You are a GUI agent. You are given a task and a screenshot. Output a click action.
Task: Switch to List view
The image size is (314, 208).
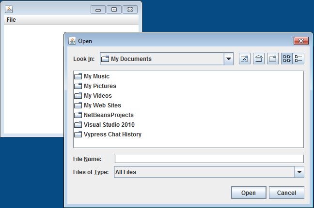pyautogui.click(x=287, y=59)
